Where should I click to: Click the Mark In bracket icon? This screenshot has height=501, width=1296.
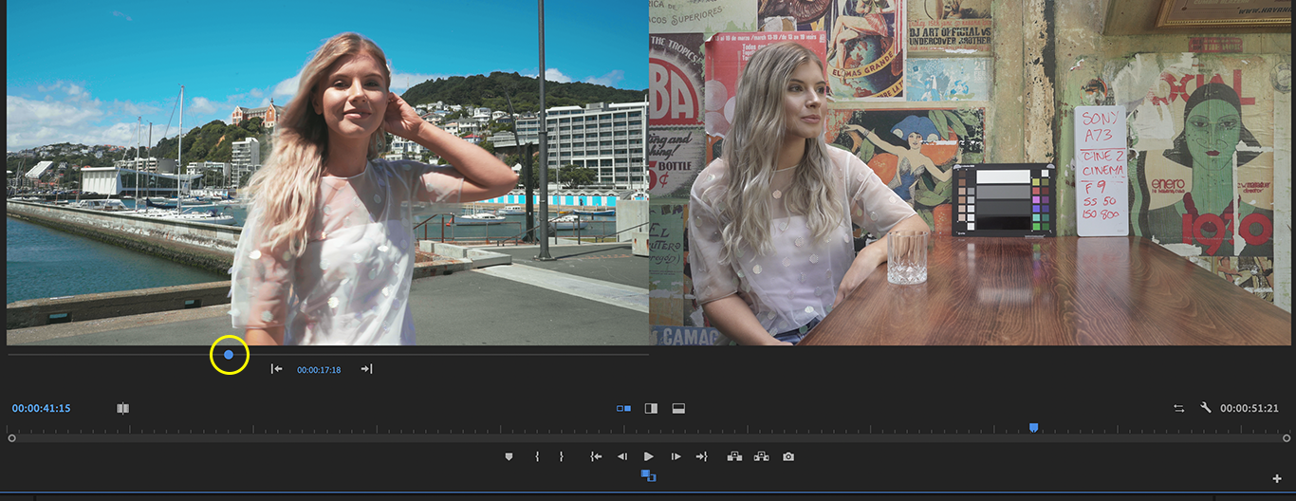click(x=537, y=456)
